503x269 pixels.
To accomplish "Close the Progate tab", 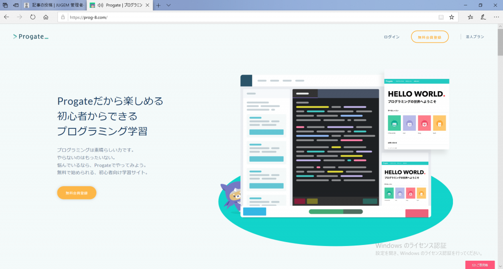I will point(147,5).
